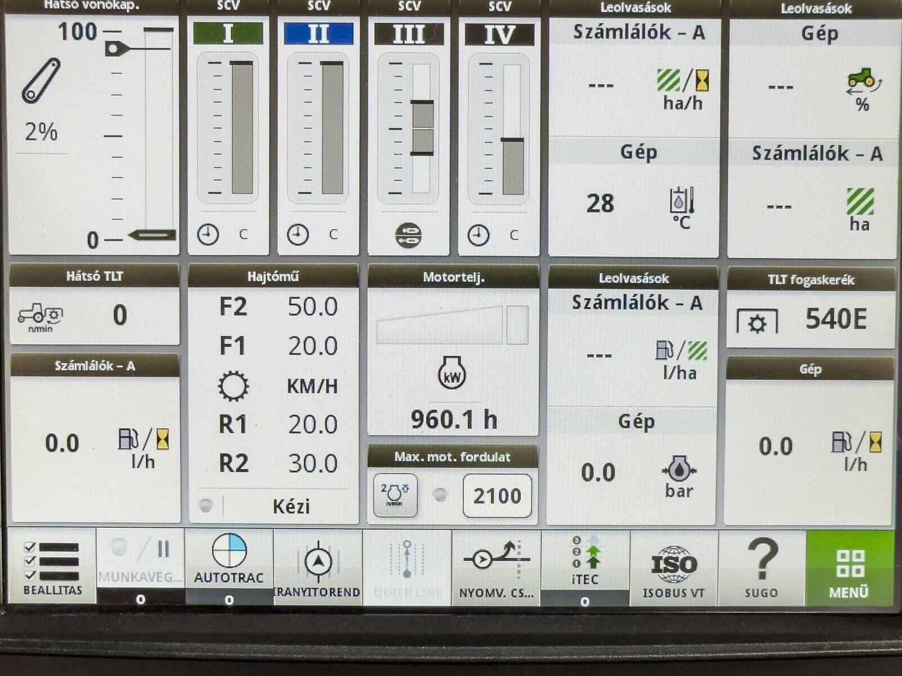Tap the SCV I timer clock icon
Image resolution: width=902 pixels, height=676 pixels.
pos(208,234)
